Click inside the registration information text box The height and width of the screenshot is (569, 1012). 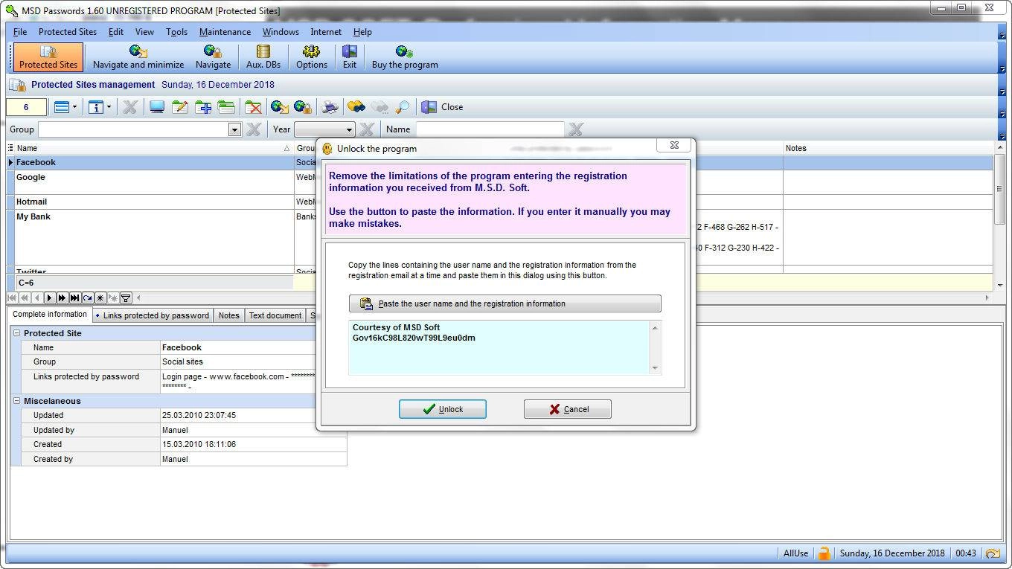[499, 347]
